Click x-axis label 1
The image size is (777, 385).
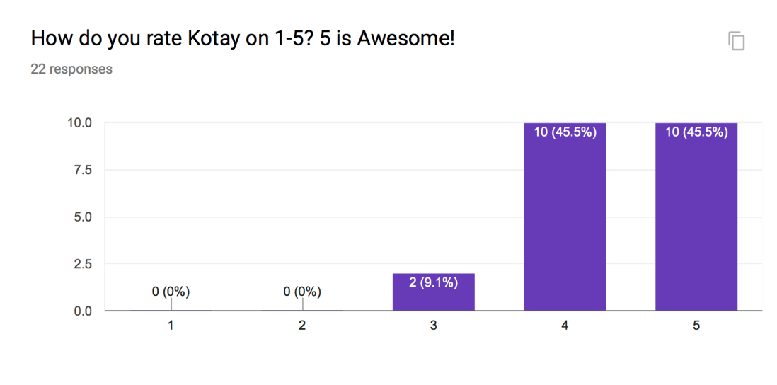(x=171, y=326)
